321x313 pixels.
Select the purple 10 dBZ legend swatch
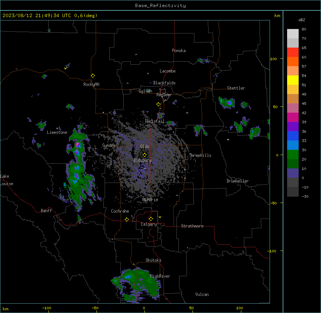(x=293, y=173)
